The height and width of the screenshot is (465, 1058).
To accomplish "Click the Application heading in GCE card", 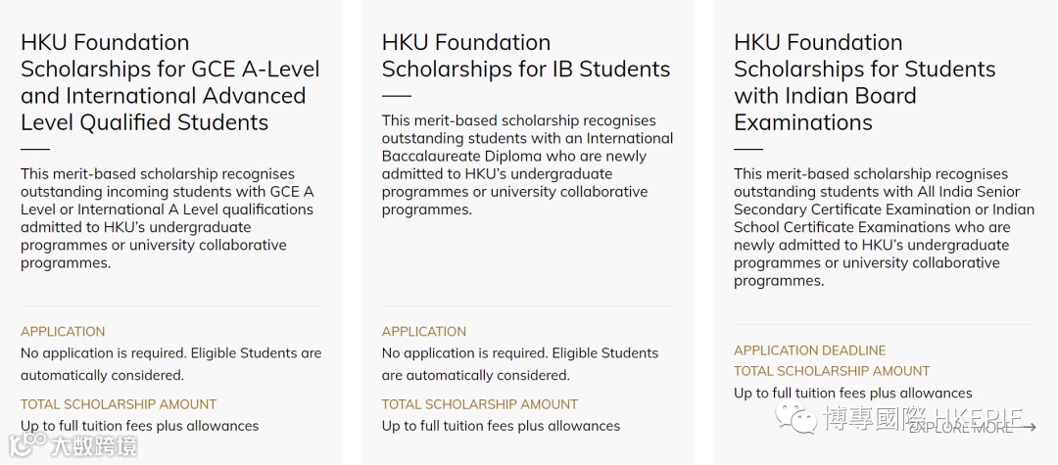I will point(63,332).
